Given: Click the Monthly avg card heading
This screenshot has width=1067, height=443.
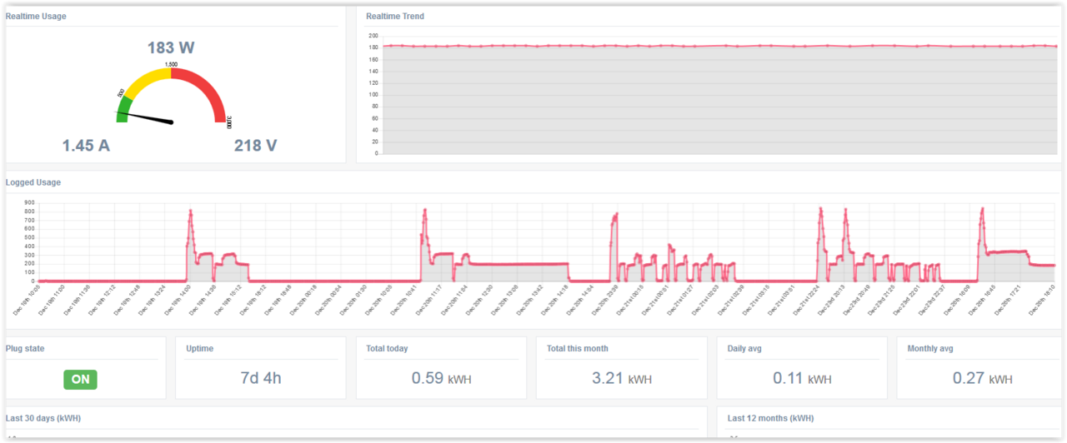Looking at the screenshot, I should tap(930, 348).
